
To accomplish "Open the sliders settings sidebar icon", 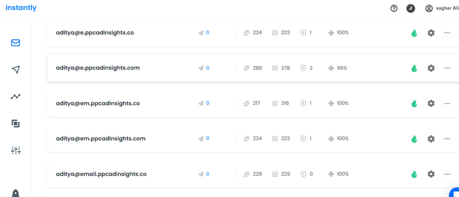I will click(16, 150).
